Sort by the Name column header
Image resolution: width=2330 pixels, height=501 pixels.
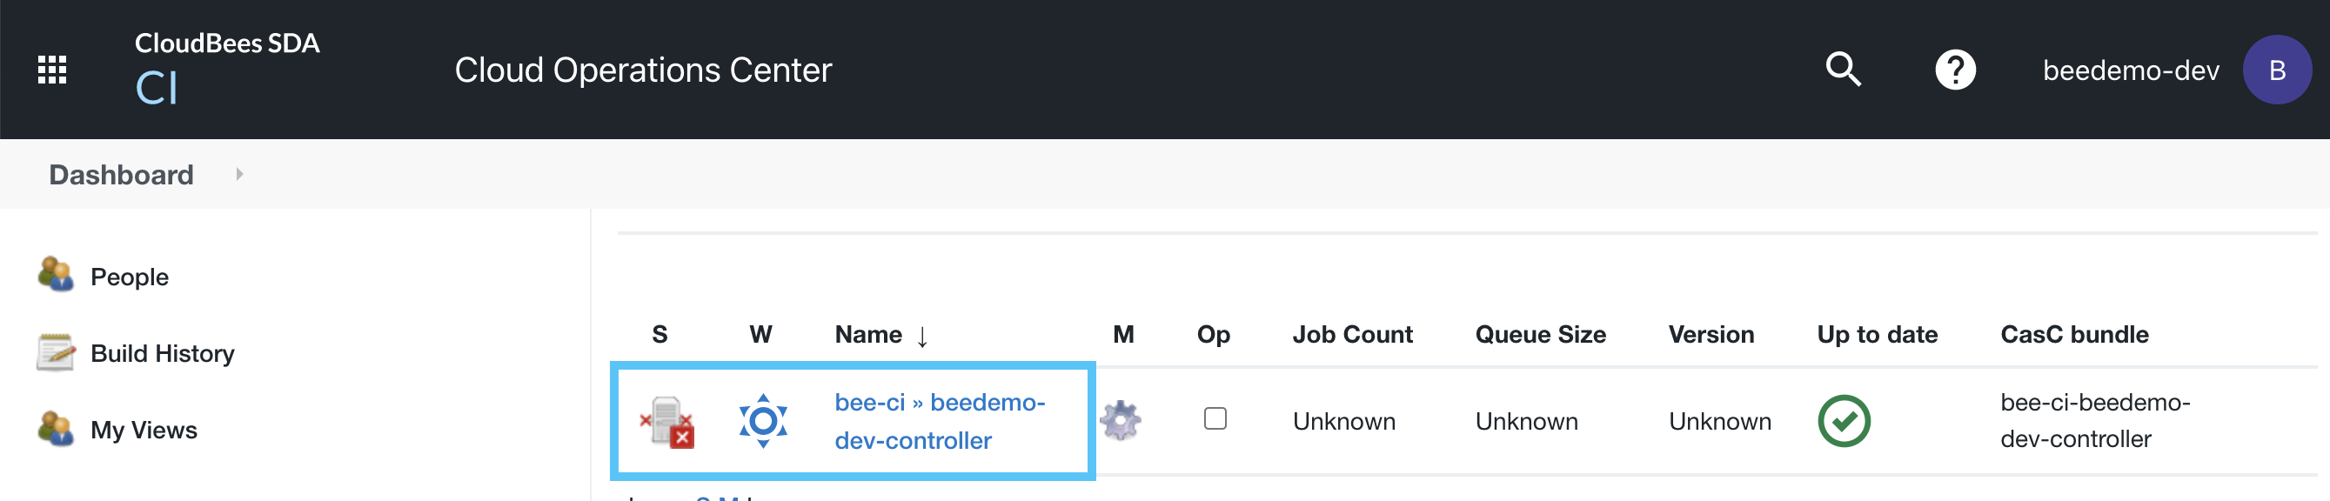867,335
